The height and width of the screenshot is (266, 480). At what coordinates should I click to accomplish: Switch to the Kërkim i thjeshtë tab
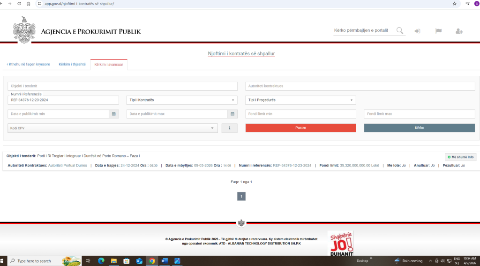72,65
